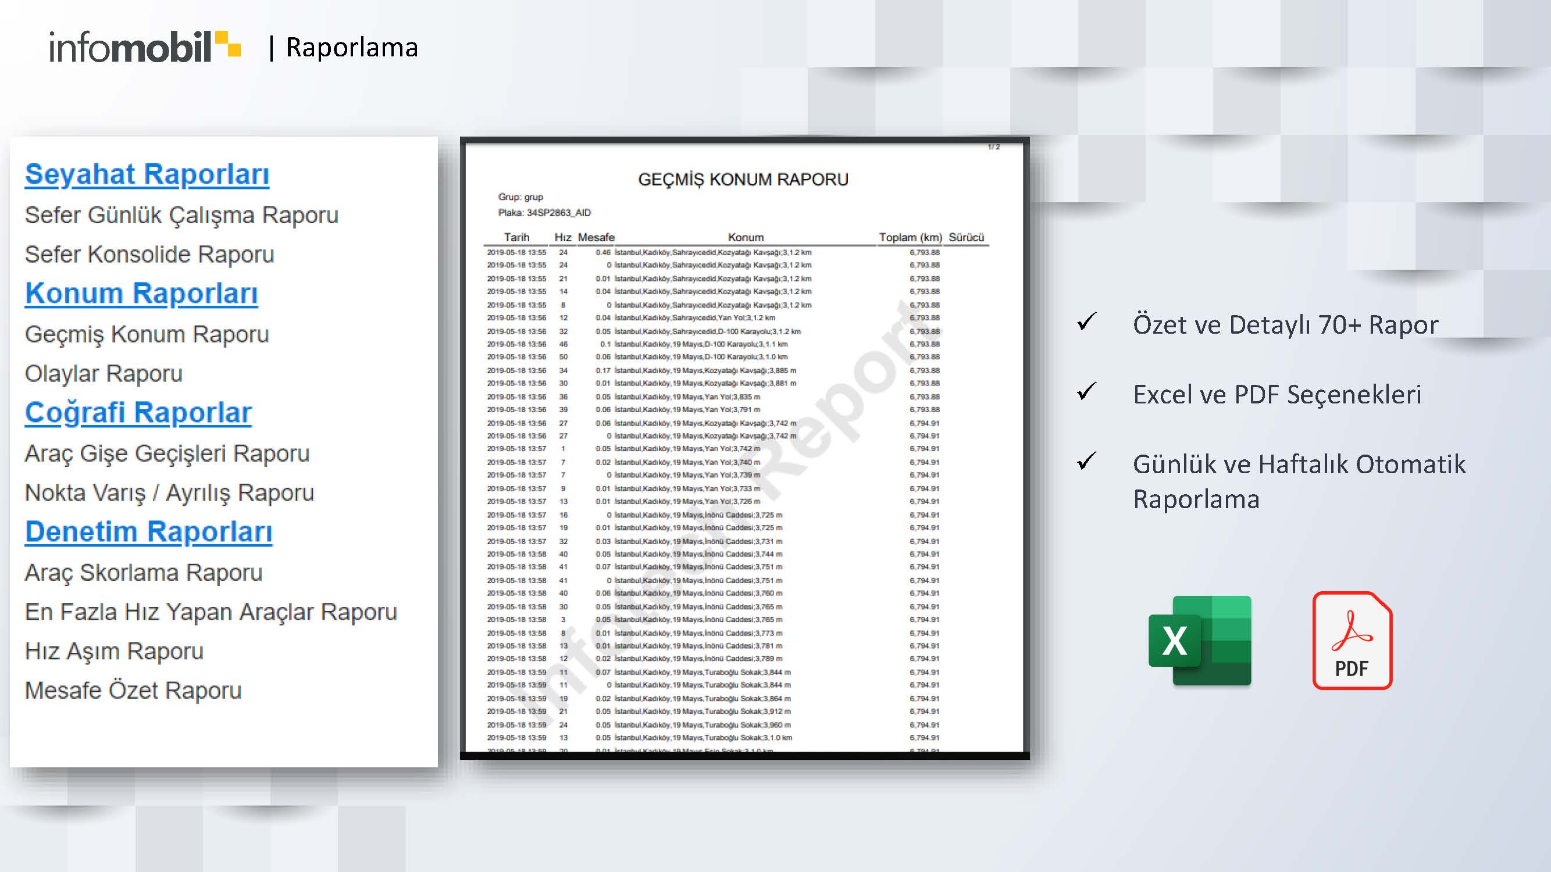Select Mesafe Özet Raporu

(x=133, y=691)
